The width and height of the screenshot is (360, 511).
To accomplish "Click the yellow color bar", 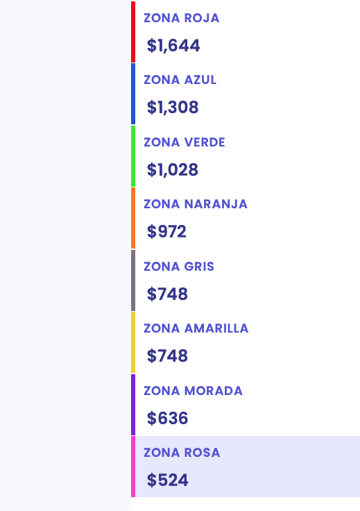I will tap(133, 342).
